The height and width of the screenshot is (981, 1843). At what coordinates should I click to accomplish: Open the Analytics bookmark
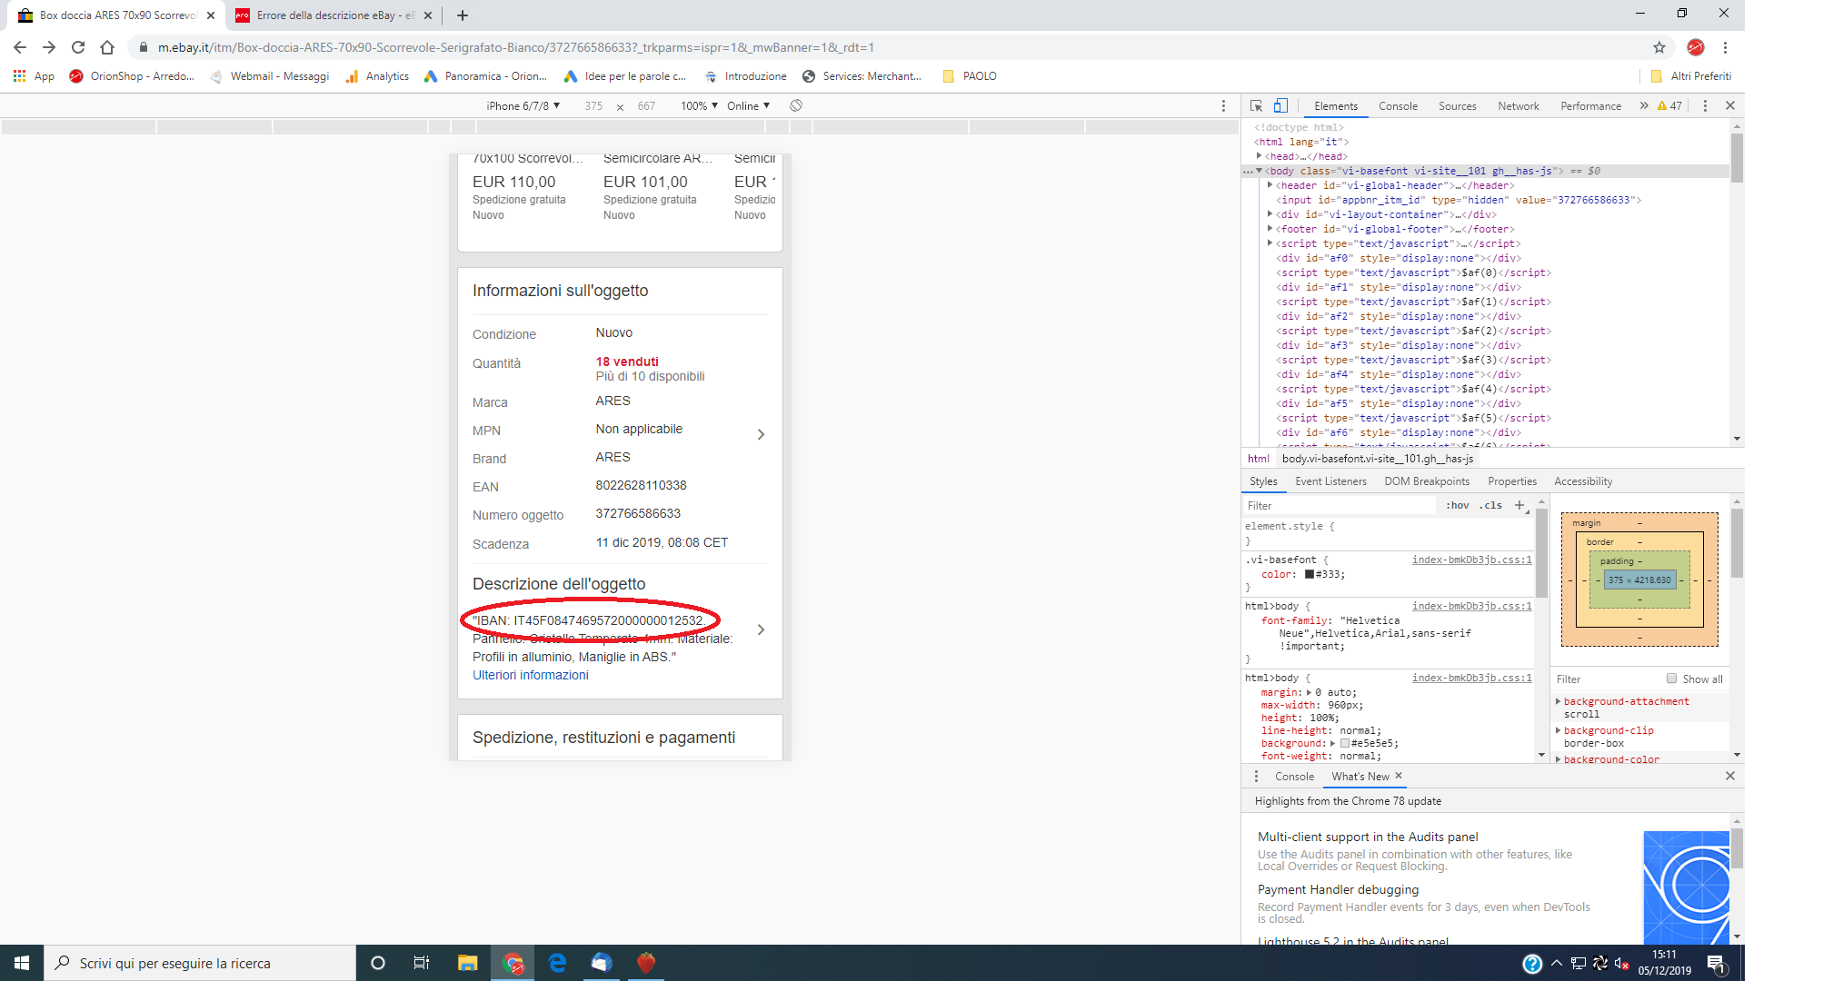377,76
